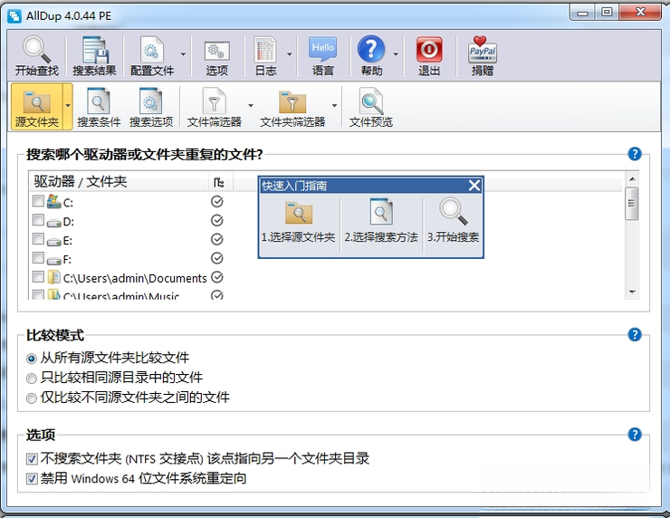
Task: Select the F: drive row label
Action: click(x=67, y=260)
